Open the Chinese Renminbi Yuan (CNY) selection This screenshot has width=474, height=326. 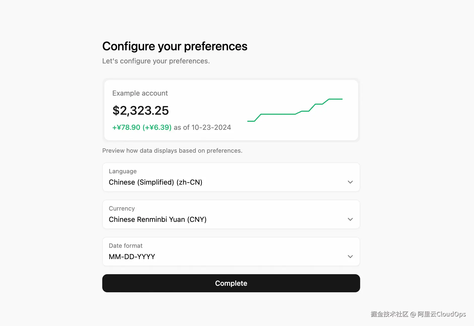pyautogui.click(x=157, y=219)
